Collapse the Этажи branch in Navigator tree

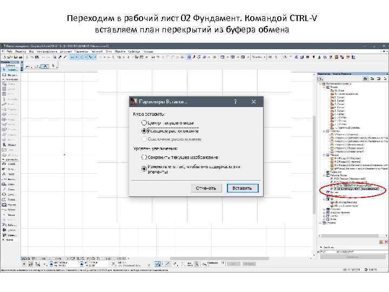pos(324,87)
